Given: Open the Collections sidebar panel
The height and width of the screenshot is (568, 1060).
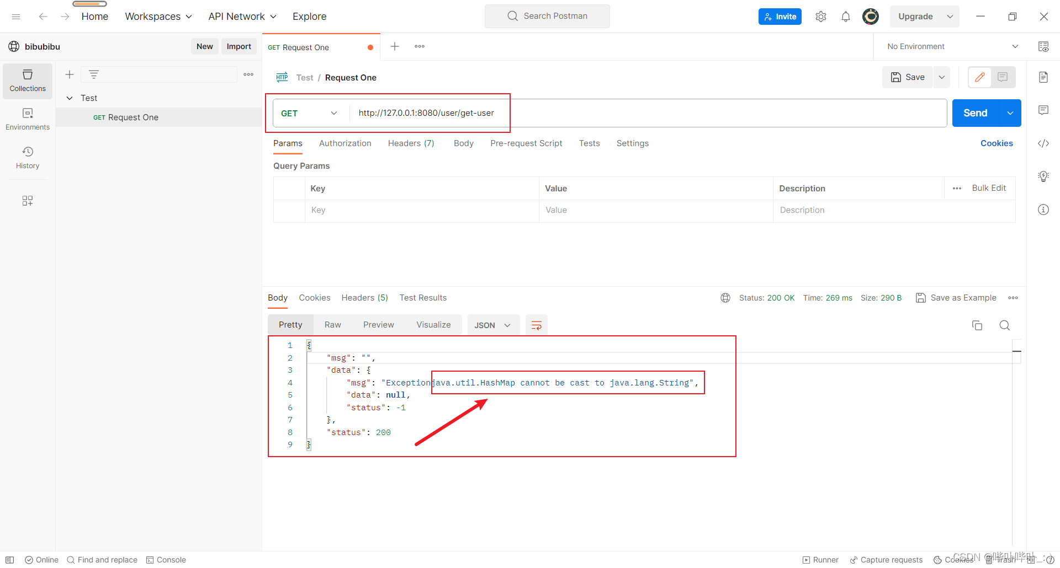Looking at the screenshot, I should pos(28,81).
